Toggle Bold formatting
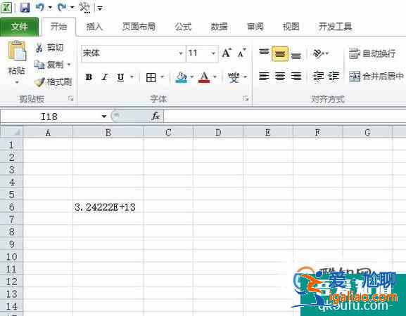Screen dimensions: 406x316 (89, 77)
